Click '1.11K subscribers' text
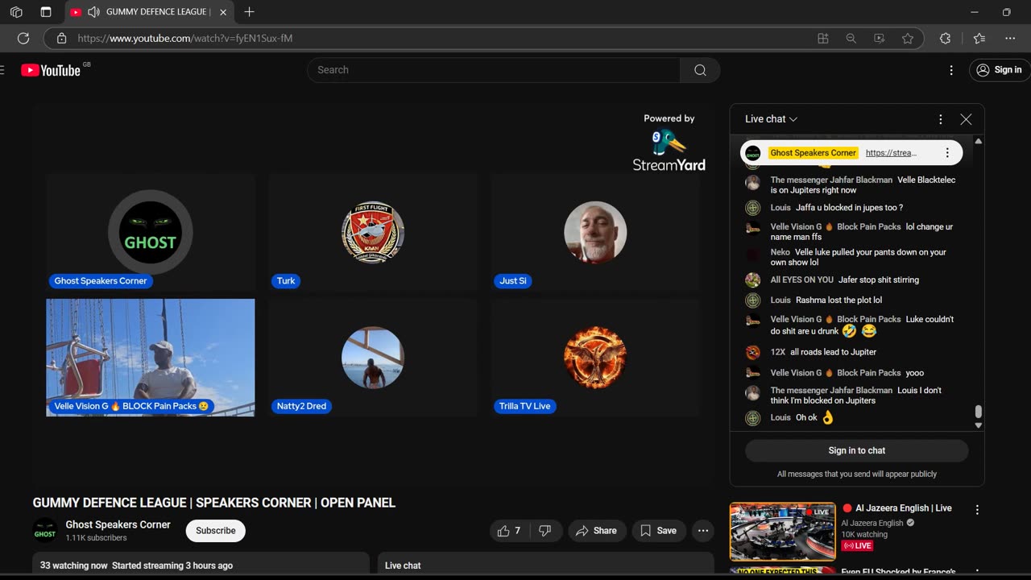1031x580 pixels. [x=96, y=538]
